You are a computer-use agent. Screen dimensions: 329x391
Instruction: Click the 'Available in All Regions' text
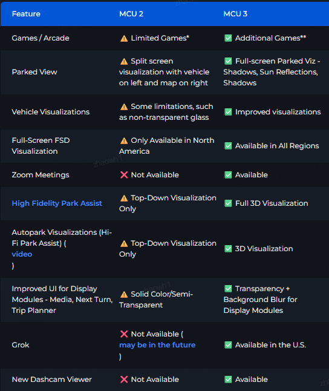point(277,146)
